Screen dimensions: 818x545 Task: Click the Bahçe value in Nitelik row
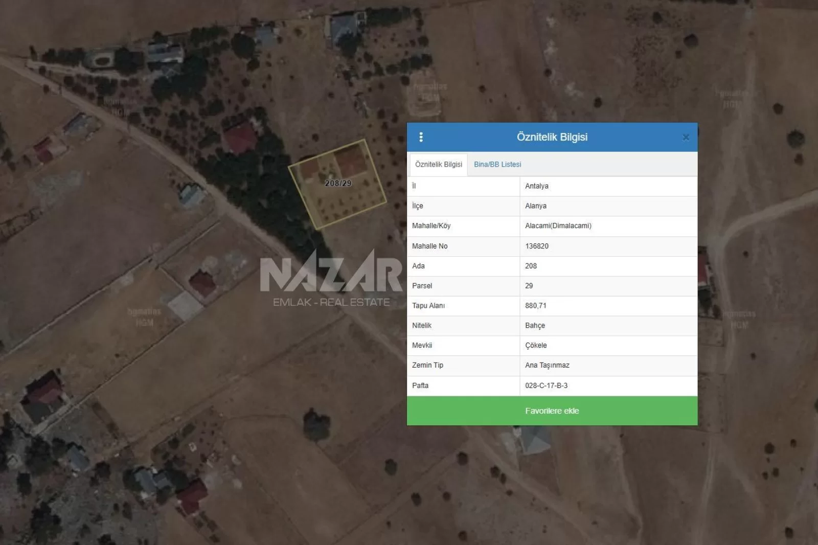[535, 326]
